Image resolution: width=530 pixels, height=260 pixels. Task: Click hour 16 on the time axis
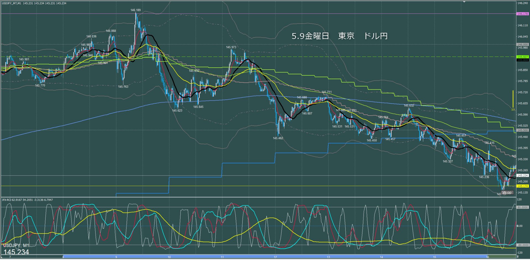[x=487, y=257]
